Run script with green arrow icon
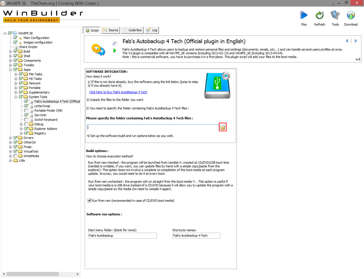The width and height of the screenshot is (364, 279). pos(115,51)
